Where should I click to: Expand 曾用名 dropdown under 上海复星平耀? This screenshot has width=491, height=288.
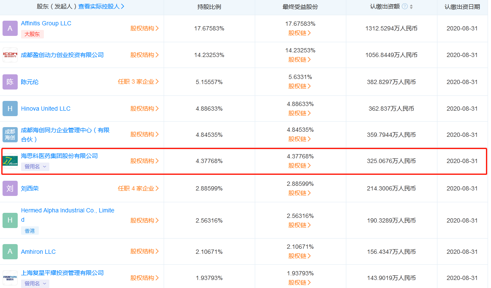tap(35, 284)
